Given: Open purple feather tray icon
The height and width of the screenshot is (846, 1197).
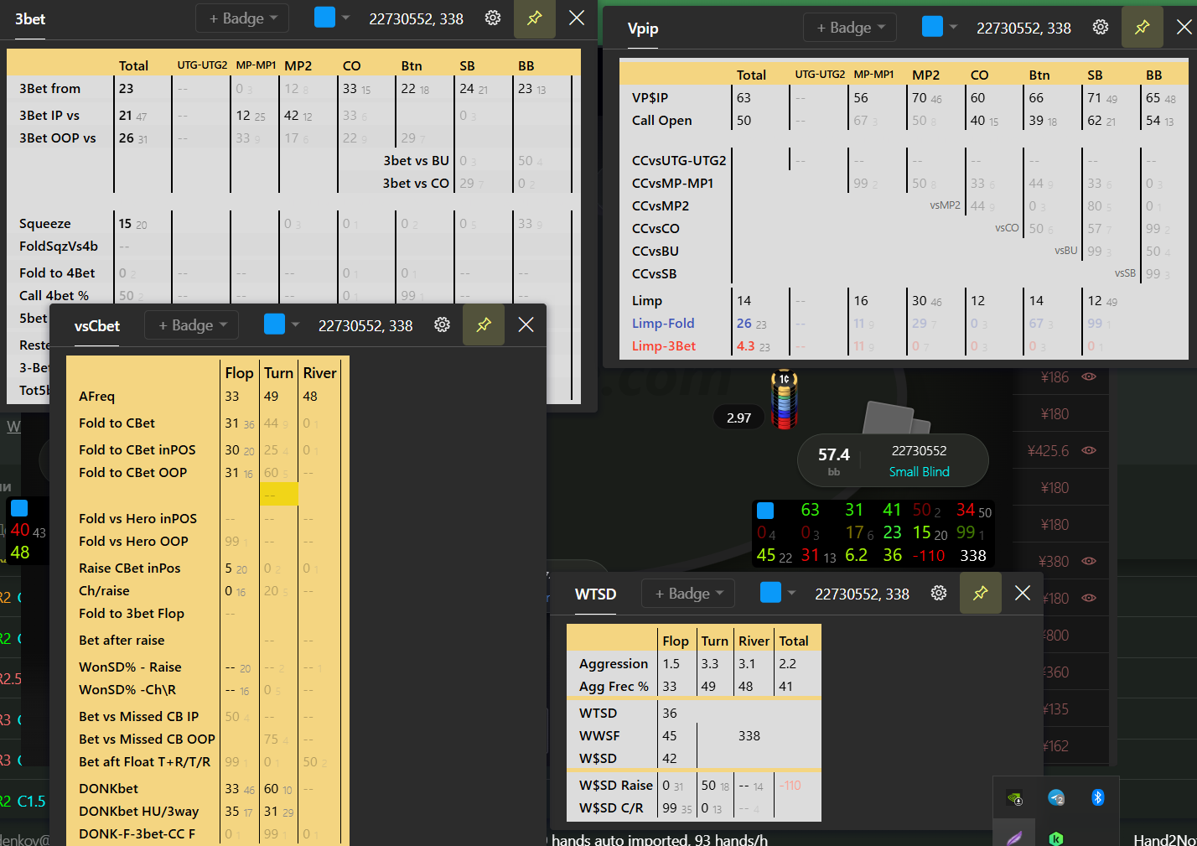Looking at the screenshot, I should point(1014,838).
